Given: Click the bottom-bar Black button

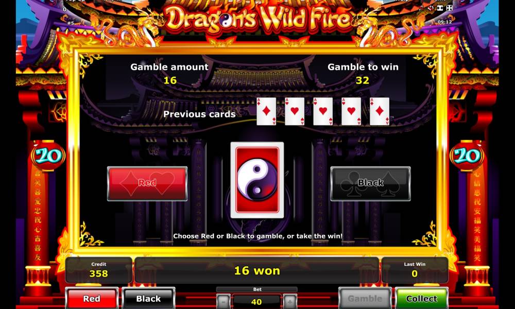Looking at the screenshot, I should pos(148,298).
